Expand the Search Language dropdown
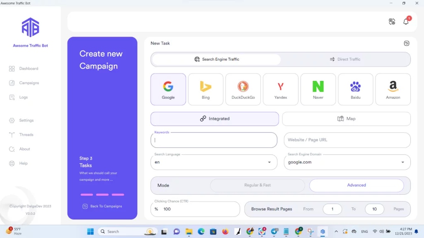Viewport: 424px width, 238px height. point(270,162)
